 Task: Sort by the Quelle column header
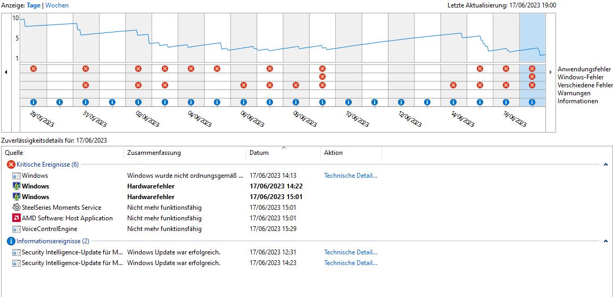click(14, 153)
